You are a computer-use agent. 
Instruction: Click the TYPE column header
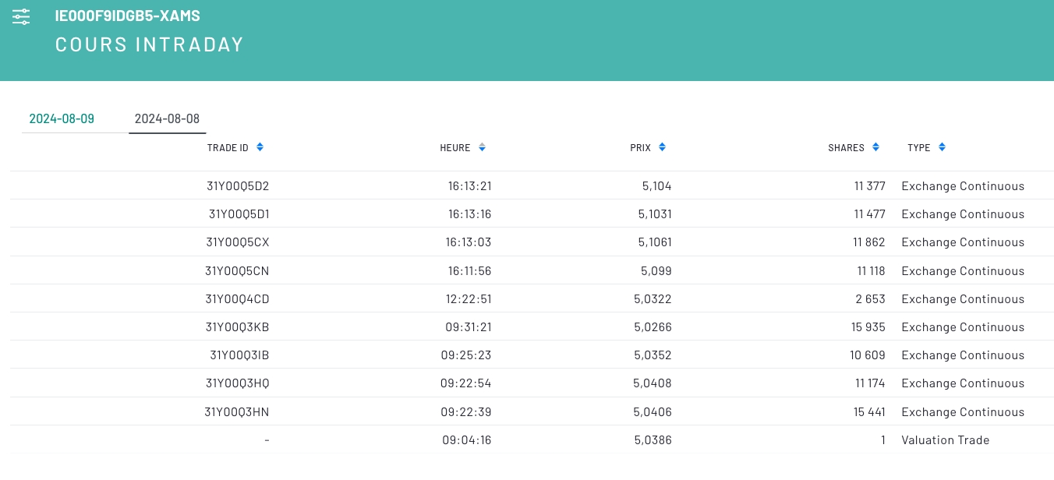pyautogui.click(x=918, y=148)
